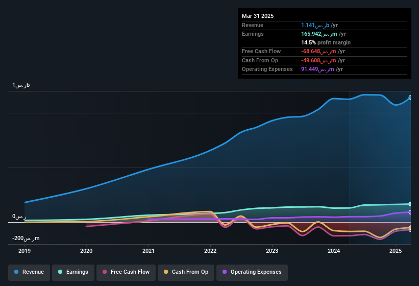
Task: Click the teal Earnings endpoint marker
Action: pos(410,204)
